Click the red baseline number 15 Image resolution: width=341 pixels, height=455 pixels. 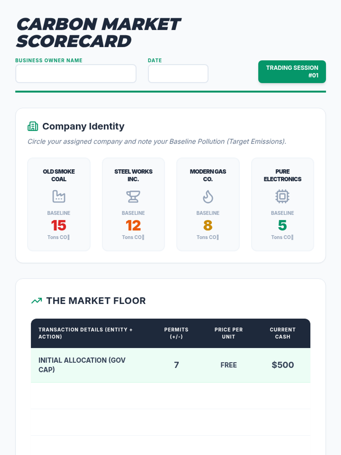(59, 226)
